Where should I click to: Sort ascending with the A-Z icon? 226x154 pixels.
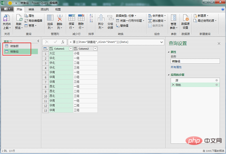[x=91, y=16]
